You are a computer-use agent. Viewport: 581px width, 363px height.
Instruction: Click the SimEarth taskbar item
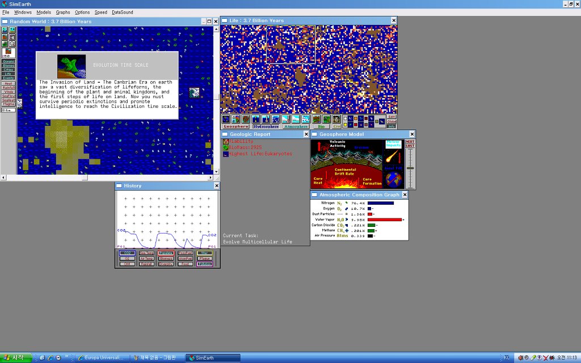213,358
